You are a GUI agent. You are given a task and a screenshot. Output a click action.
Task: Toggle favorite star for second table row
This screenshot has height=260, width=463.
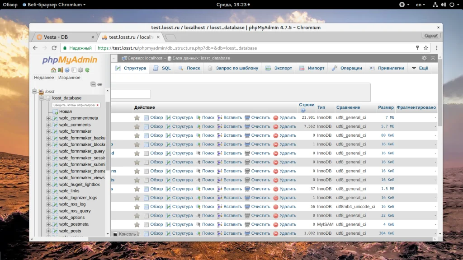[x=137, y=126]
